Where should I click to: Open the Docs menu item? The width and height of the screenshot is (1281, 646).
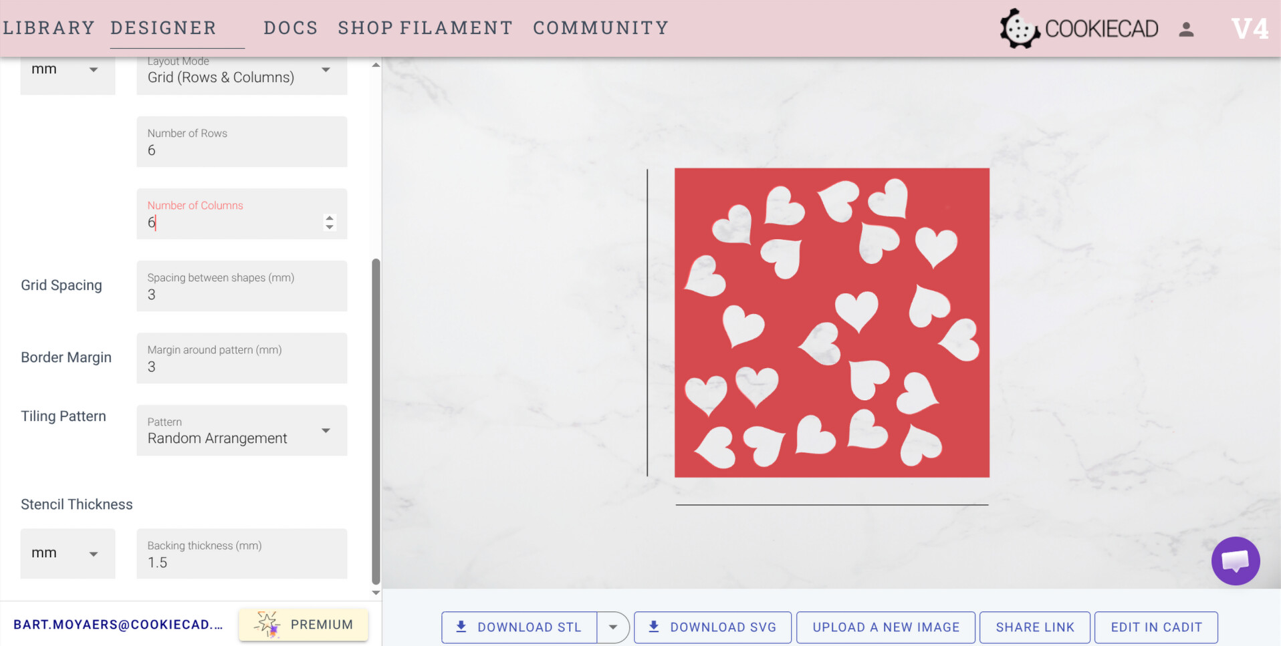(x=291, y=28)
